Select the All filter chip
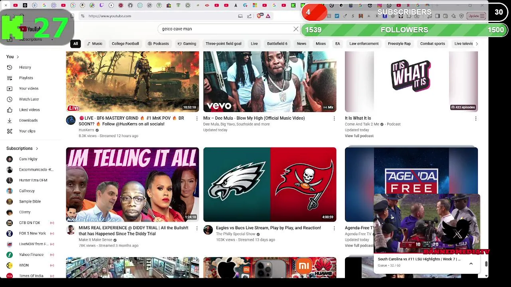This screenshot has width=511, height=287. (x=75, y=44)
